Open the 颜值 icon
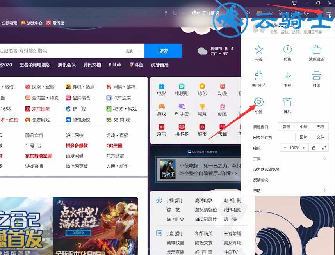Screen dimensions: 335x255 click(223, 106)
